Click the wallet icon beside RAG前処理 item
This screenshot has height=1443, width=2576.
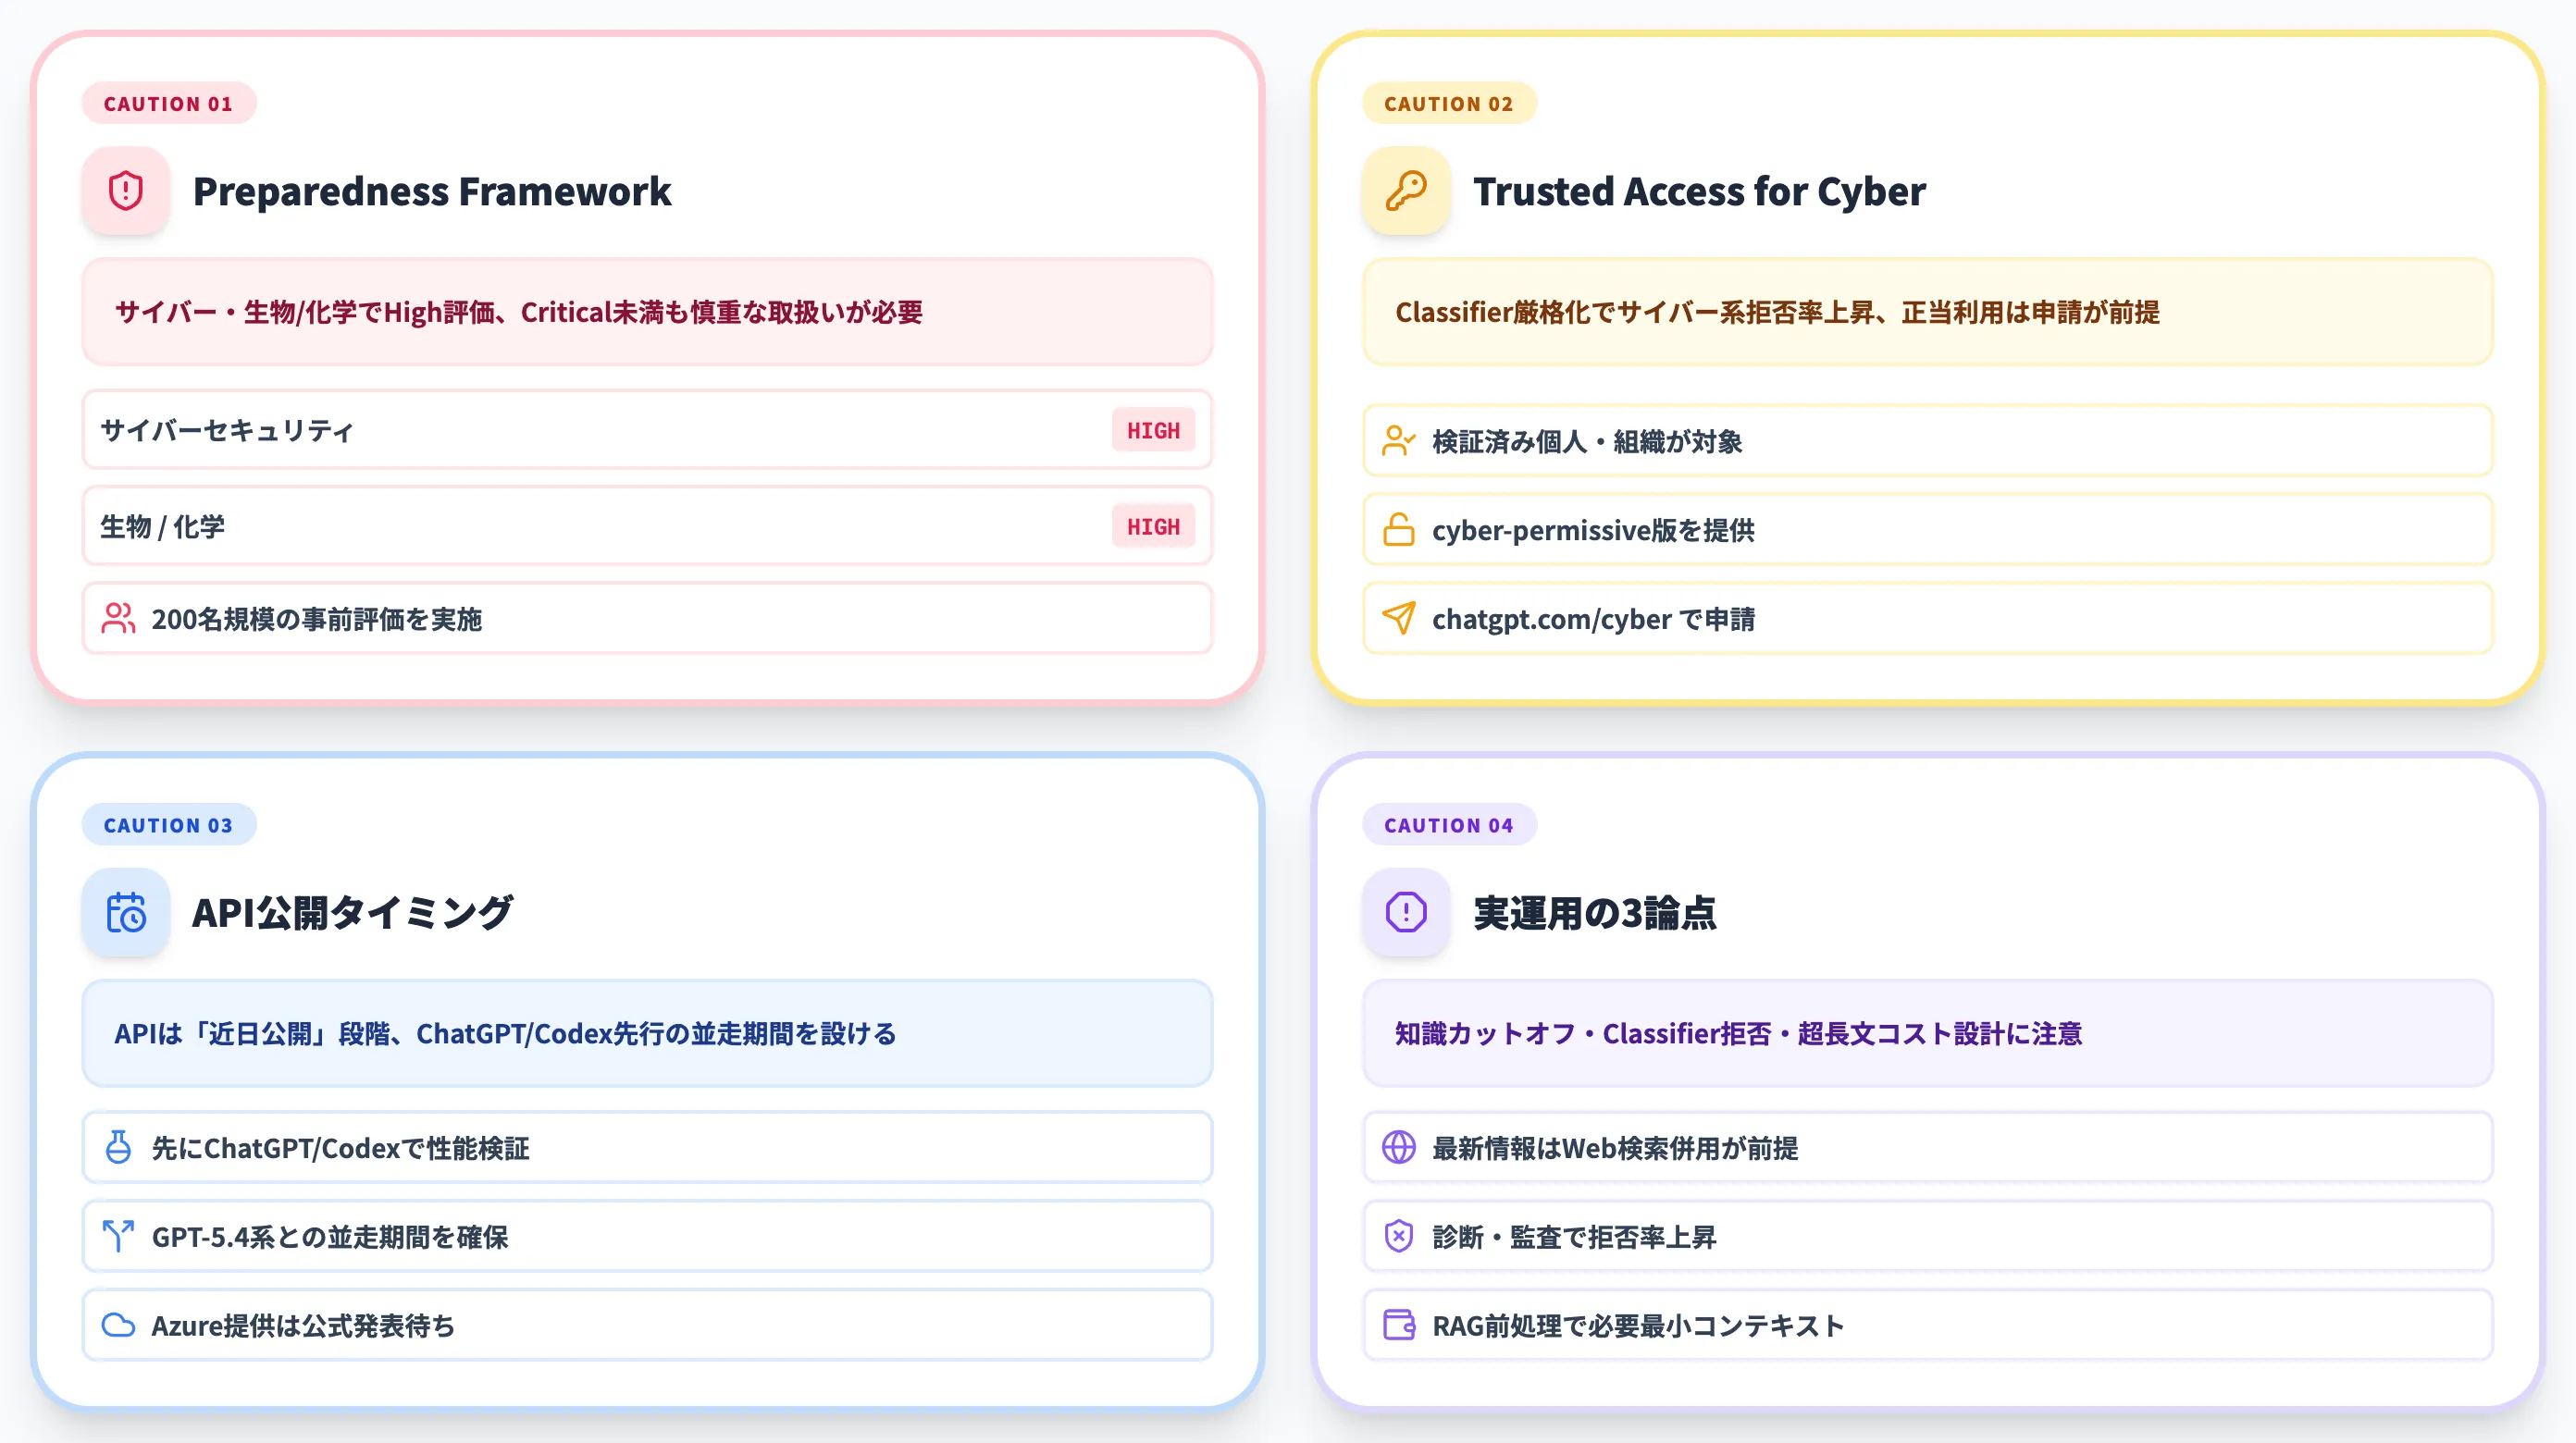1398,1324
